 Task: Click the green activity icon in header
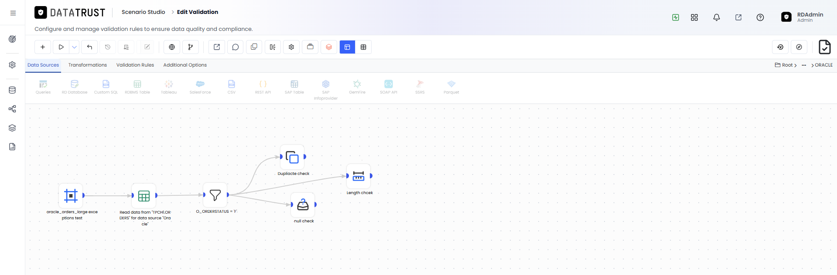676,17
